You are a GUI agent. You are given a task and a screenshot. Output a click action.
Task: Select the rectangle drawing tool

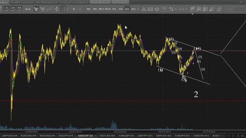pos(150,9)
